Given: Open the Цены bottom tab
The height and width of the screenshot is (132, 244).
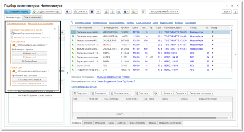Looking at the screenshot, I should pos(111,123).
